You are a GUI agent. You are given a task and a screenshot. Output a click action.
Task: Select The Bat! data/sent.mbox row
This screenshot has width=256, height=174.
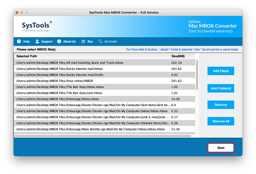point(105,93)
